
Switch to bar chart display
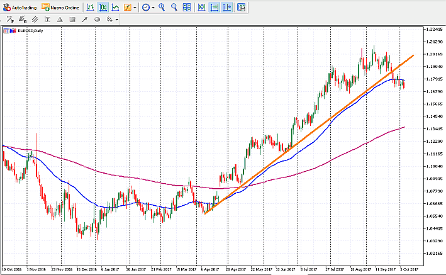click(91, 8)
